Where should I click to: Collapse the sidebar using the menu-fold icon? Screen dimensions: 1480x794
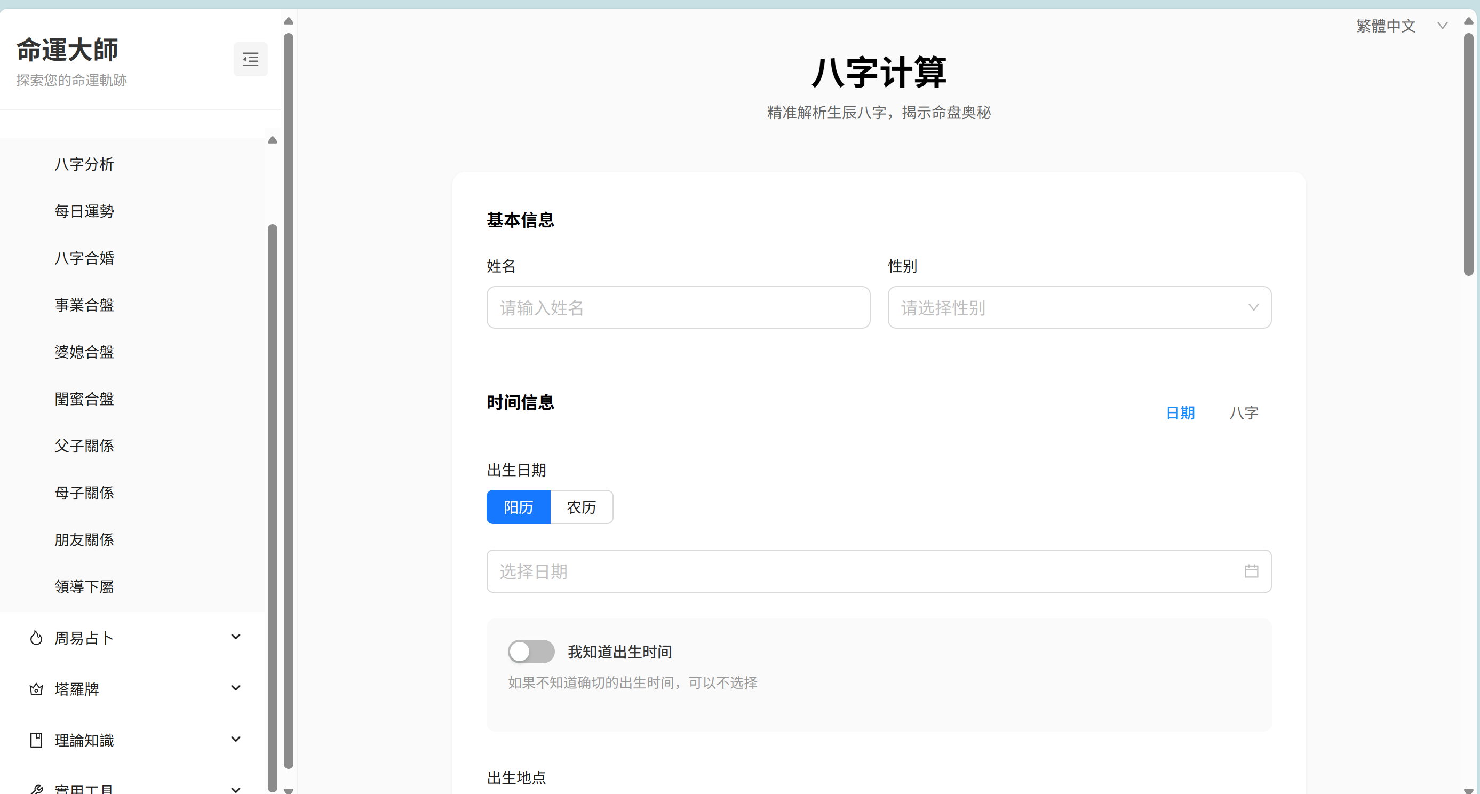tap(251, 59)
